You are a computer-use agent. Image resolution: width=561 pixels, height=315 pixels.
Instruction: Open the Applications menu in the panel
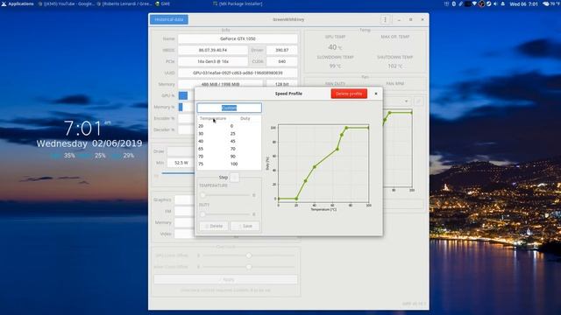(18, 3)
